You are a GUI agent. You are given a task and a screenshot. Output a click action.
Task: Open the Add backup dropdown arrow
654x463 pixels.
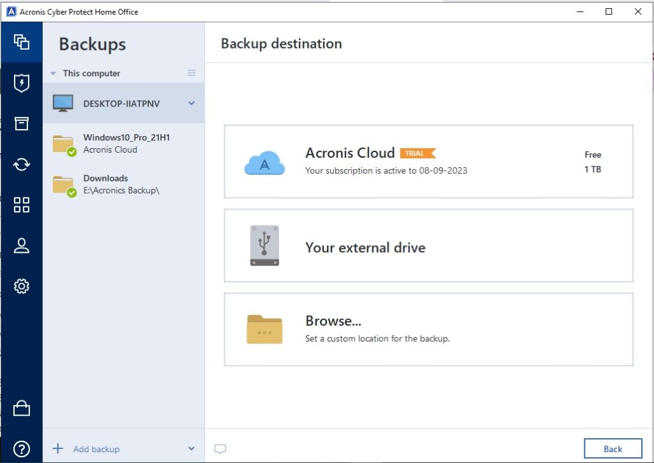(192, 448)
